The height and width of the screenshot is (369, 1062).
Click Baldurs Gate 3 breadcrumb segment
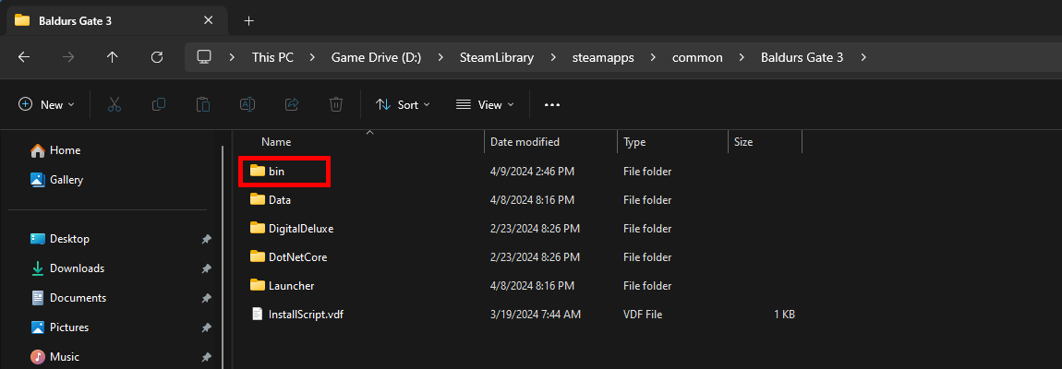802,57
